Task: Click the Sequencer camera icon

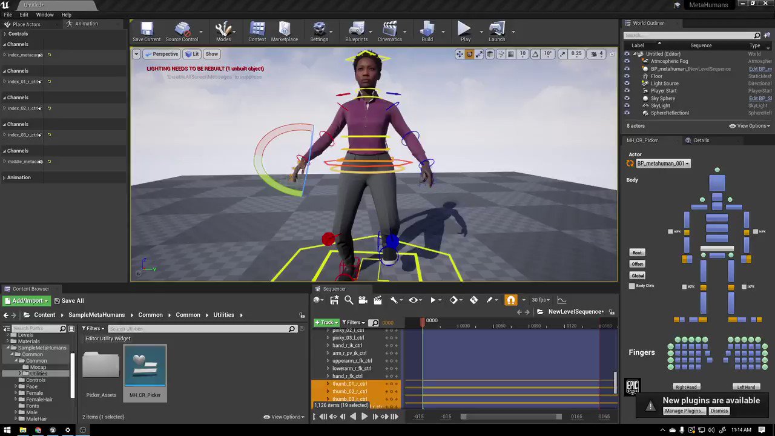Action: (x=363, y=300)
